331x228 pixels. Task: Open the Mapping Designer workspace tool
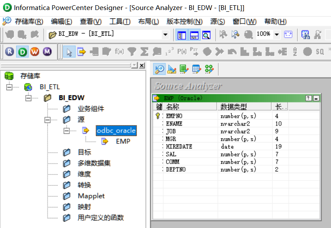[x=209, y=69]
